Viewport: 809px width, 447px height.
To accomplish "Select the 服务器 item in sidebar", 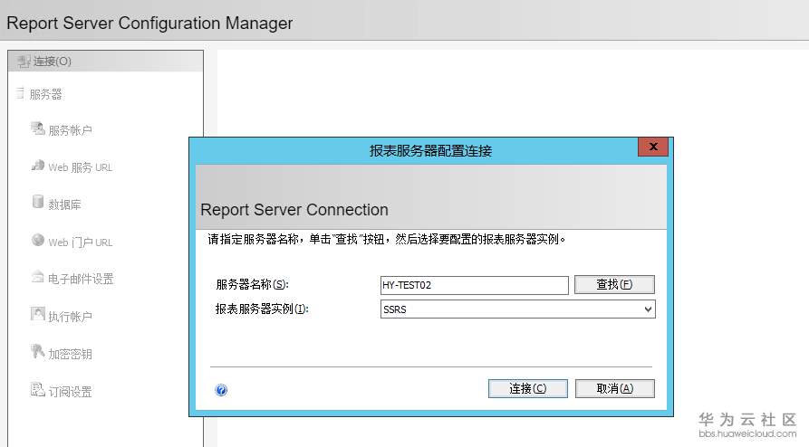I will [46, 94].
